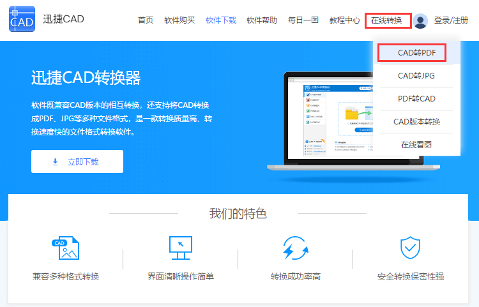Viewport: 479px width, 307px height.
Task: Click the 界面清晰操作简单 label
Action: pos(181,276)
